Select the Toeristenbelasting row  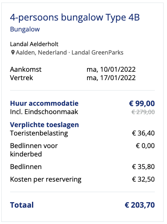point(82,133)
